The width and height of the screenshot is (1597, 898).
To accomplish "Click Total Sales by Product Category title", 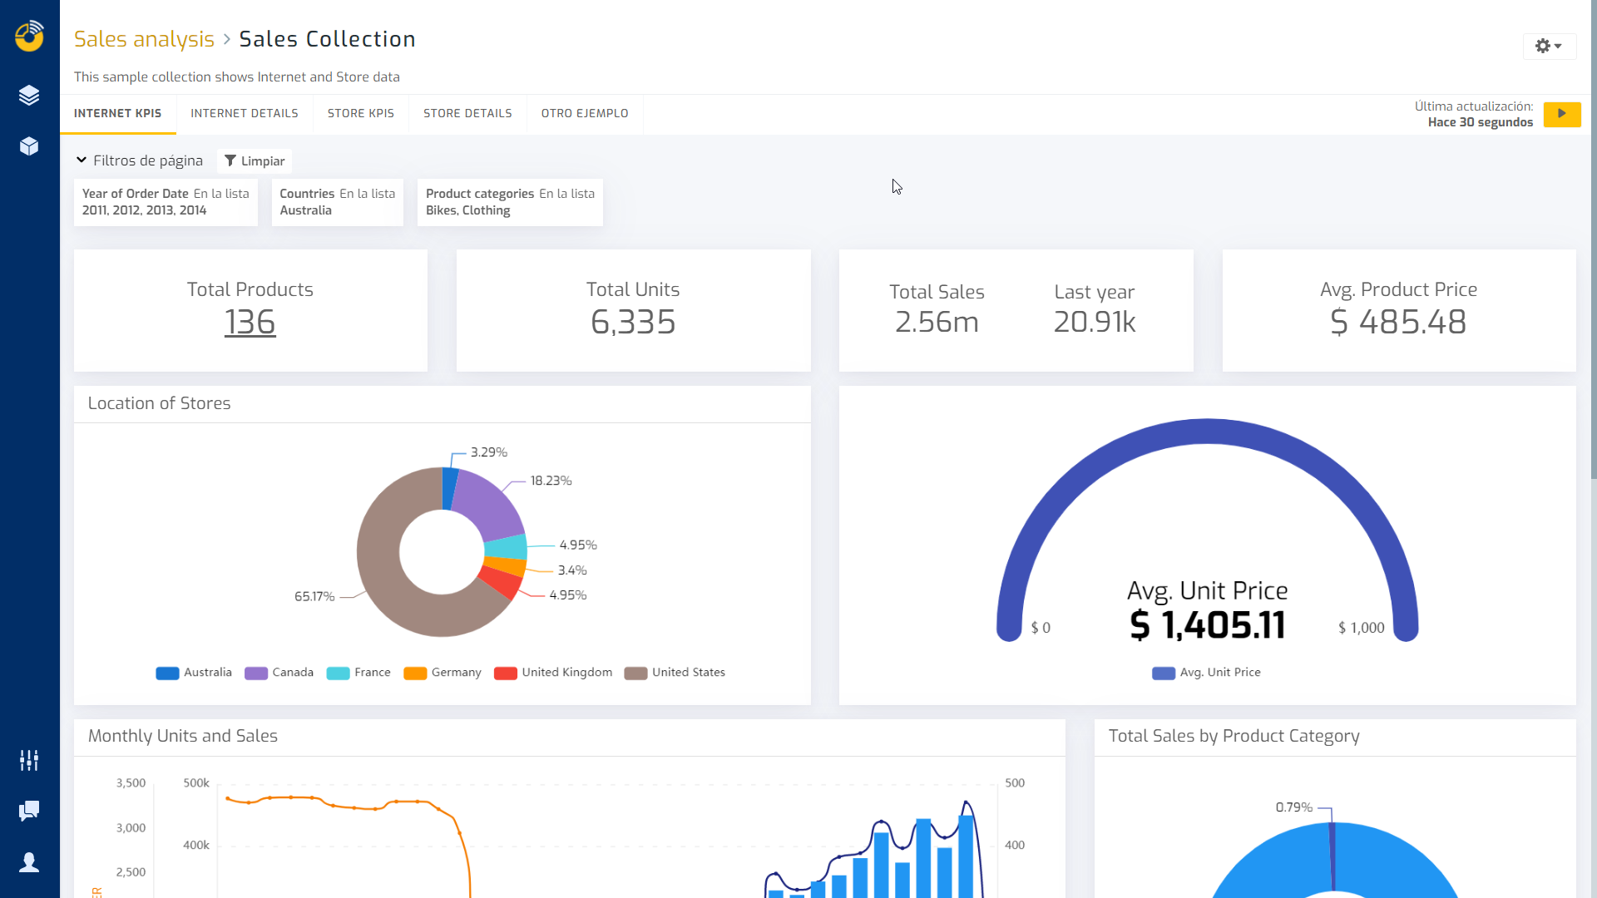I will (x=1234, y=736).
